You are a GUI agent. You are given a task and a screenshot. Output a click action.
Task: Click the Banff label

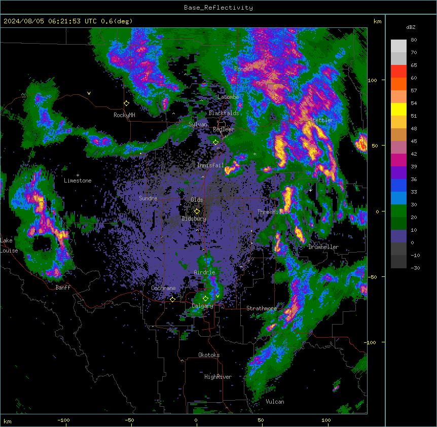(x=63, y=288)
